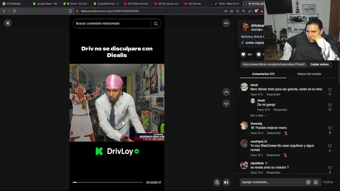Click the zoom magnifier icon in toolbar
Screen dimensions: 340x191
coord(244,11)
